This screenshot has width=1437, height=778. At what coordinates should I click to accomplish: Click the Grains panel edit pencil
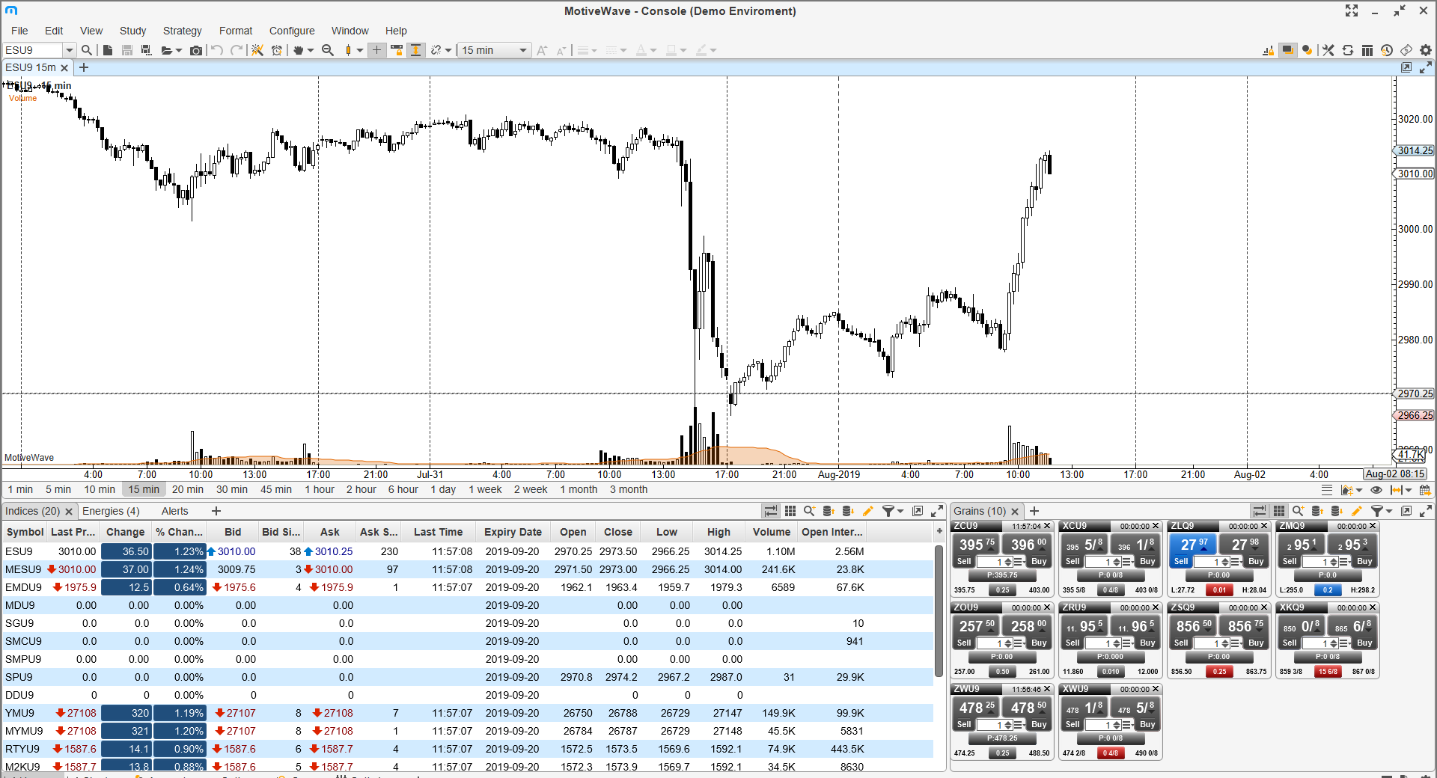[1357, 511]
